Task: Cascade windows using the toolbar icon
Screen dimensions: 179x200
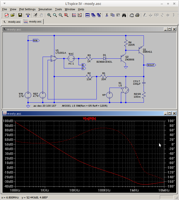Action: point(93,15)
